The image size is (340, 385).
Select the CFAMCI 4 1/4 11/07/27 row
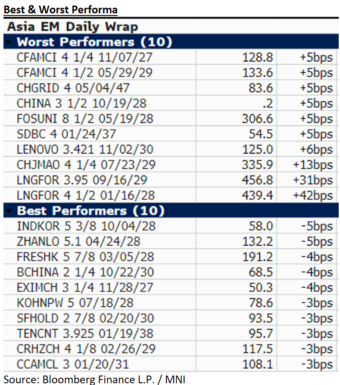click(84, 57)
